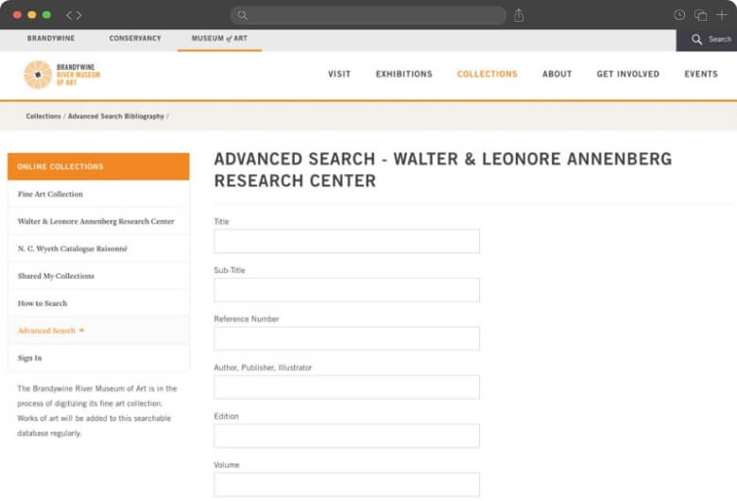737x501 pixels.
Task: Click the Volume input field
Action: click(347, 485)
